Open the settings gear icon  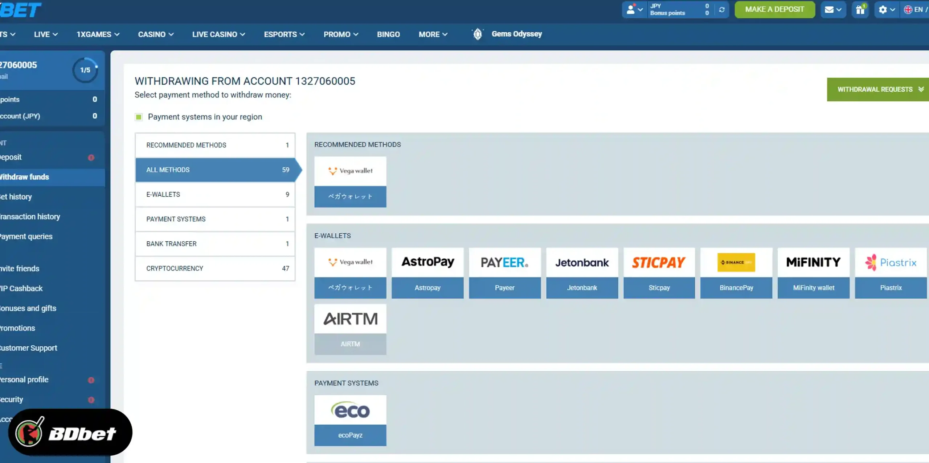coord(883,9)
